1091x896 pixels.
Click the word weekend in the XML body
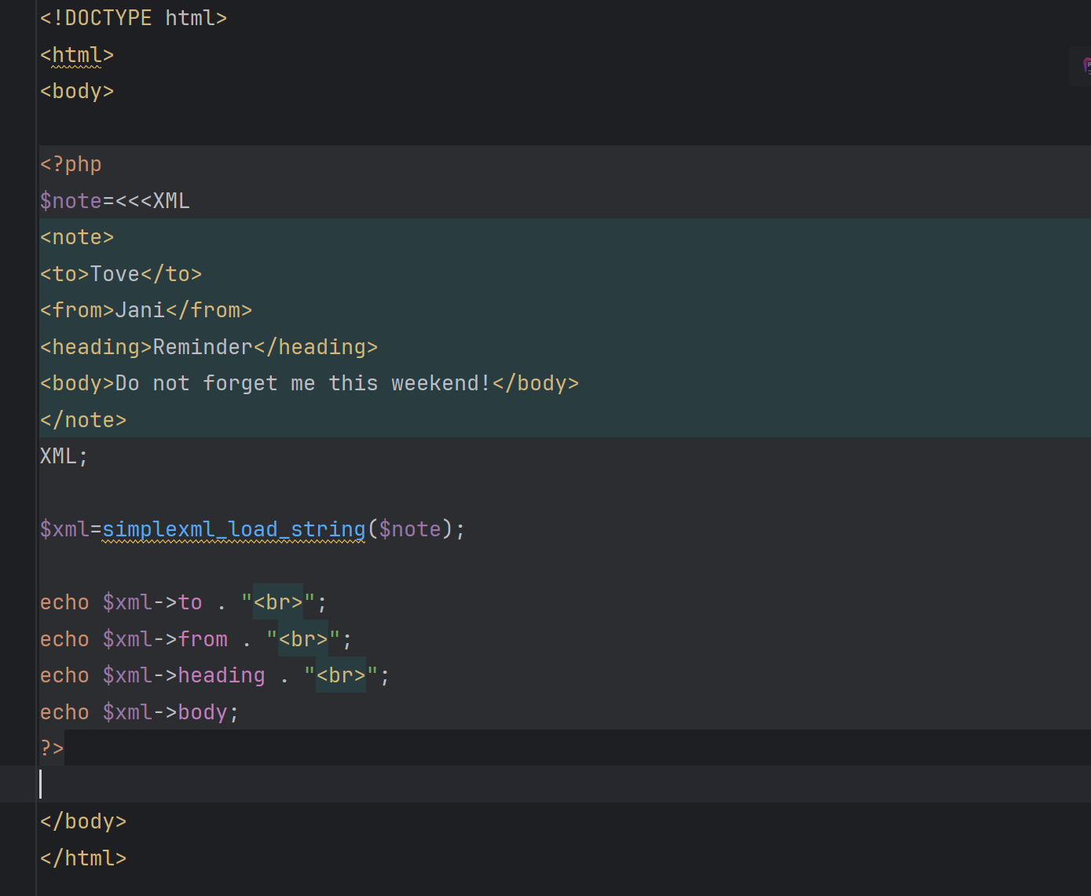click(434, 383)
